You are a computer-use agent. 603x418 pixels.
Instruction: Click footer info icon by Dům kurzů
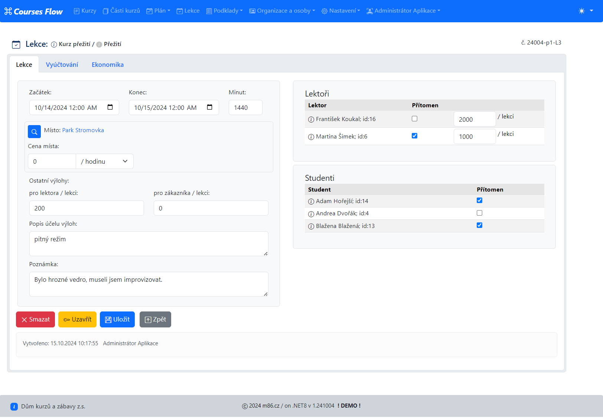(x=14, y=406)
